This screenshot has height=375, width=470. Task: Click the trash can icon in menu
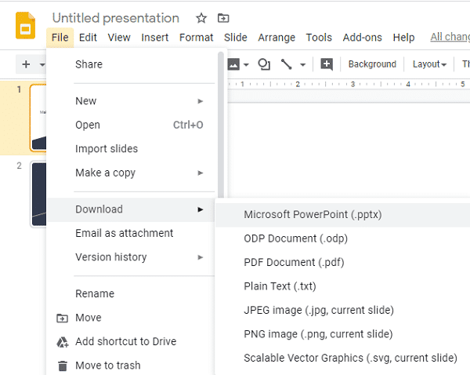coord(63,366)
